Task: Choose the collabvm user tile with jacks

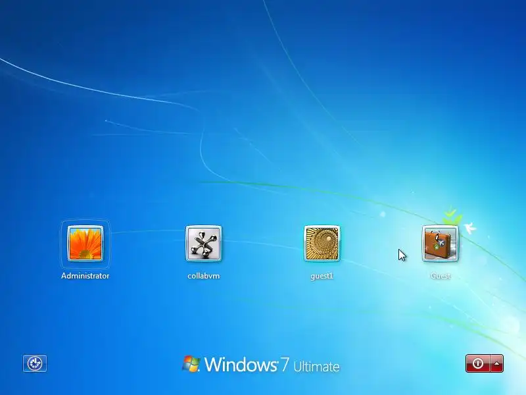Action: (204, 244)
